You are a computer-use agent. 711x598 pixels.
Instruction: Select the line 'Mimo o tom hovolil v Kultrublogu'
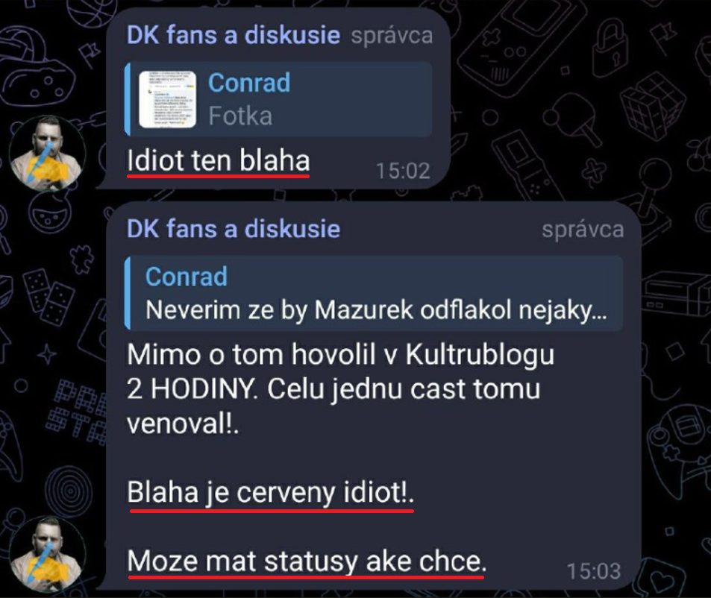pyautogui.click(x=340, y=355)
